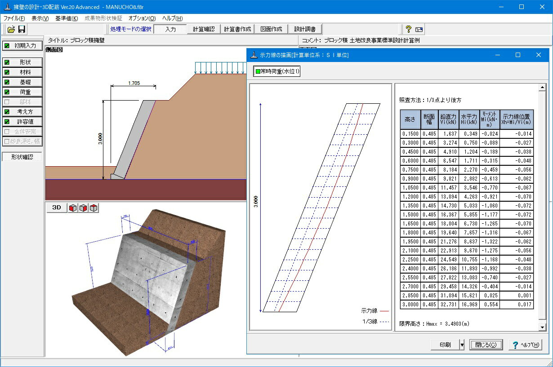Screen dimensions: 553x367
Task: Click the ヘルプ(H) button in the dialog
Action: [525, 345]
